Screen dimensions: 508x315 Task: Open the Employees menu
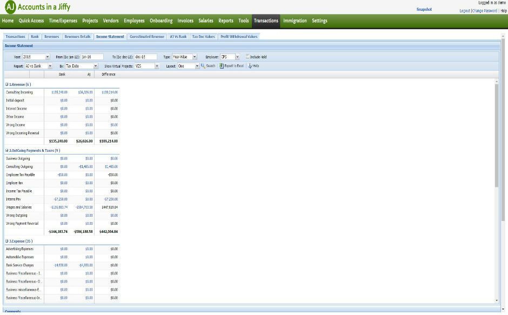coord(134,21)
